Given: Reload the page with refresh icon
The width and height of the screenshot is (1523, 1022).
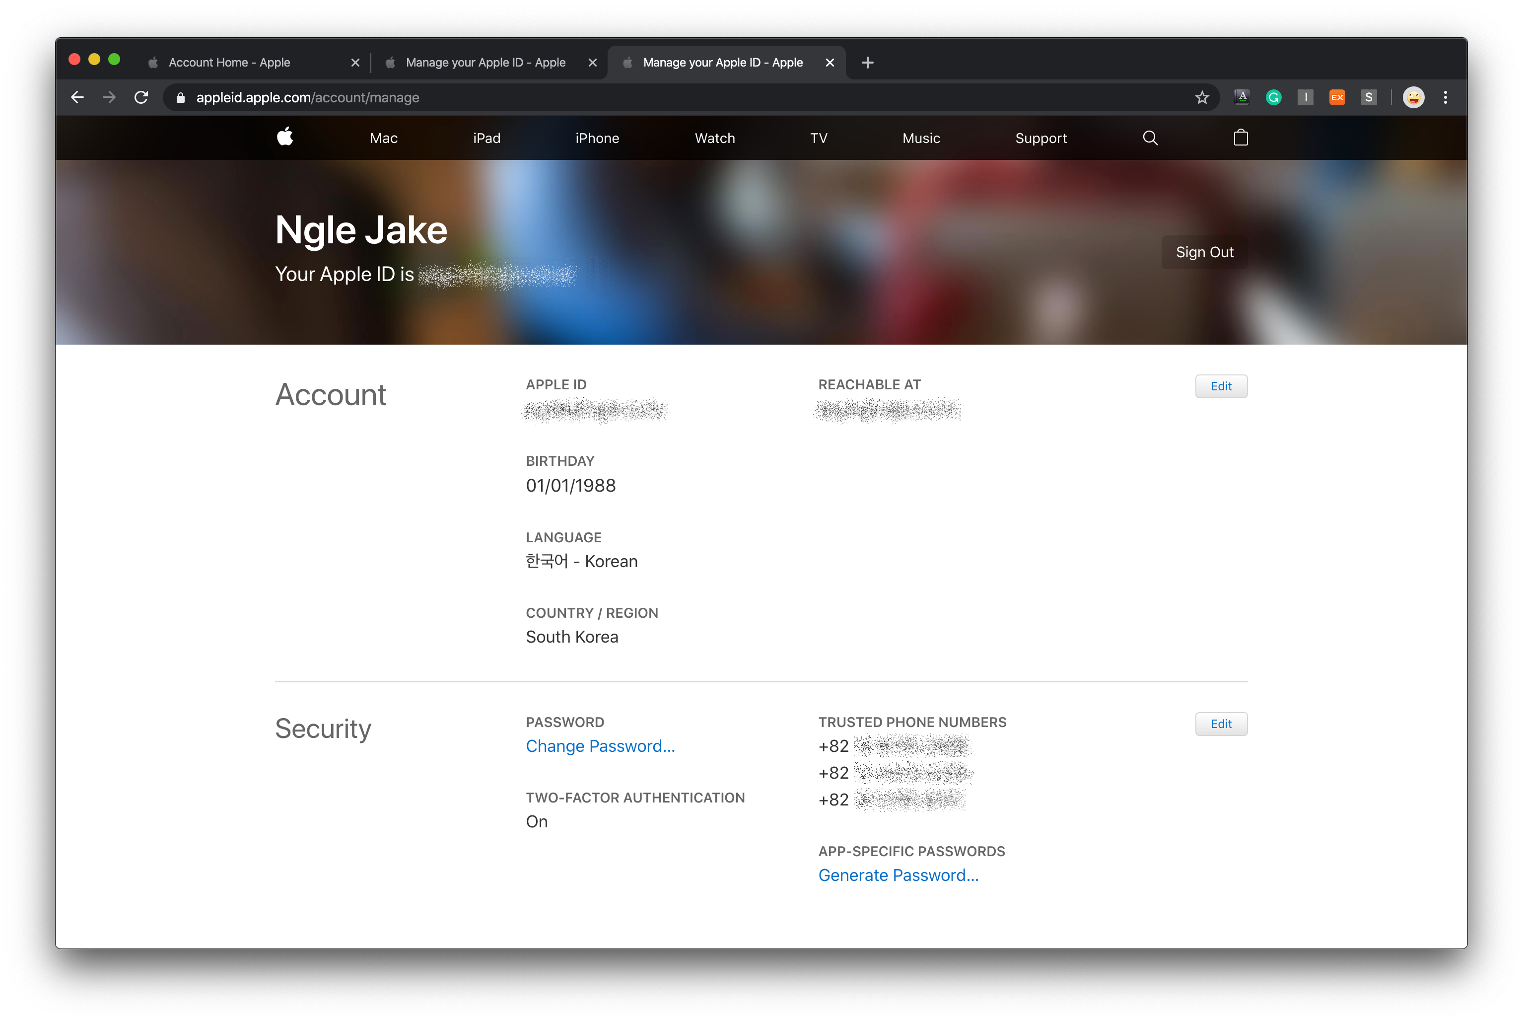Looking at the screenshot, I should click(x=141, y=98).
